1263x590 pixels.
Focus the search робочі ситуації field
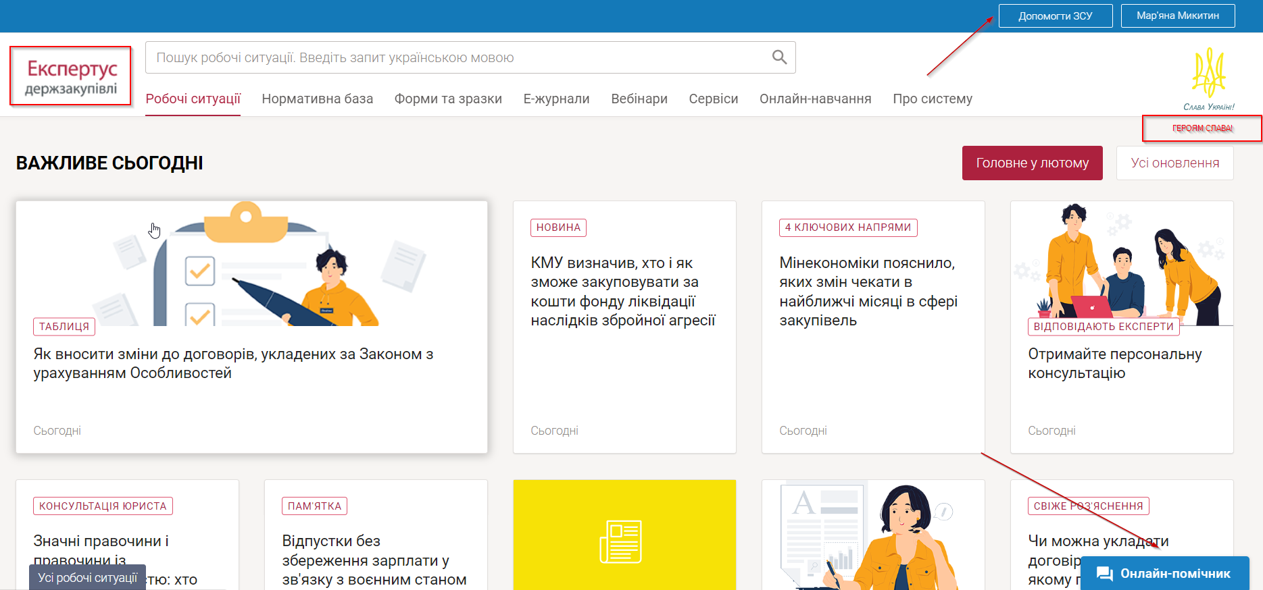[x=470, y=57]
